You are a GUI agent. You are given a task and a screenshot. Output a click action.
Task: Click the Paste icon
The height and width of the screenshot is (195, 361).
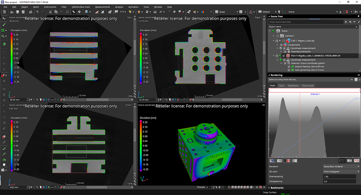pyautogui.click(x=62, y=12)
